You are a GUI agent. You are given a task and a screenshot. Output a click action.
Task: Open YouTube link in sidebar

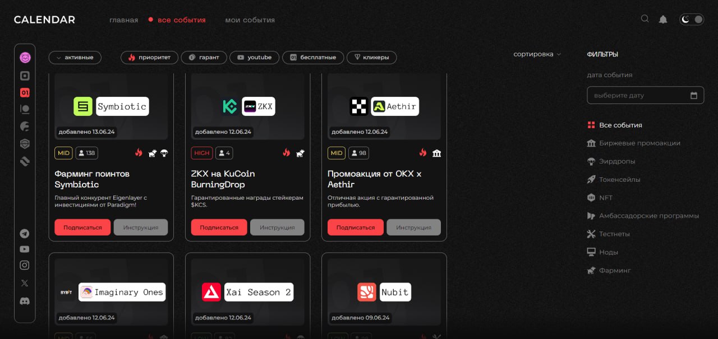coord(25,249)
